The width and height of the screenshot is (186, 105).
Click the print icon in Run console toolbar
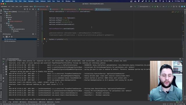[6, 72]
